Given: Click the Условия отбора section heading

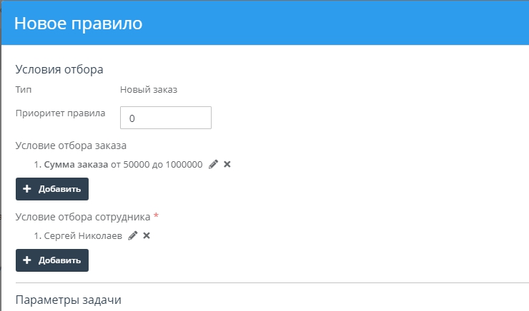Looking at the screenshot, I should point(59,69).
